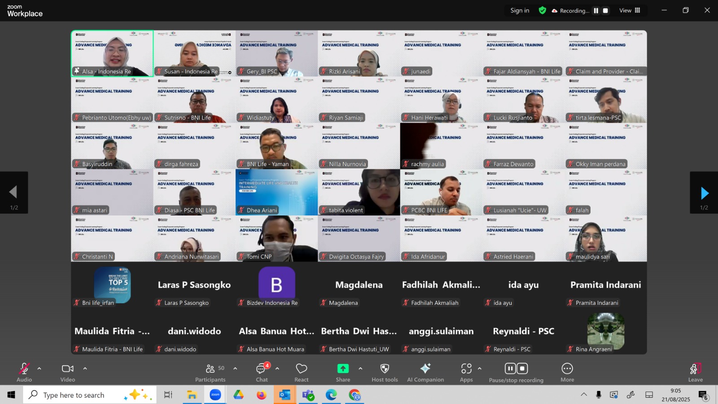Viewport: 718px width, 404px height.
Task: Open the Participants list
Action: pos(210,372)
